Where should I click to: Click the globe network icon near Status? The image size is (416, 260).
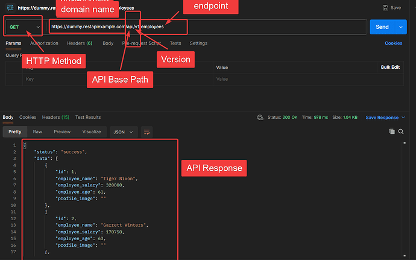click(x=260, y=118)
